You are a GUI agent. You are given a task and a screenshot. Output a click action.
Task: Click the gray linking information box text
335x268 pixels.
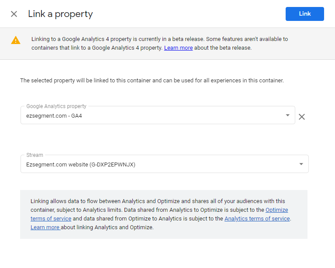(x=161, y=214)
